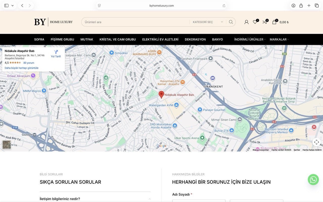Click Yol Tarifi directions icon
The image size is (323, 202).
pyautogui.click(x=56, y=52)
